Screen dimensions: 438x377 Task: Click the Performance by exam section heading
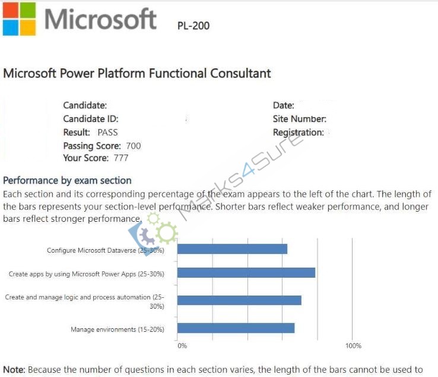coord(67,181)
